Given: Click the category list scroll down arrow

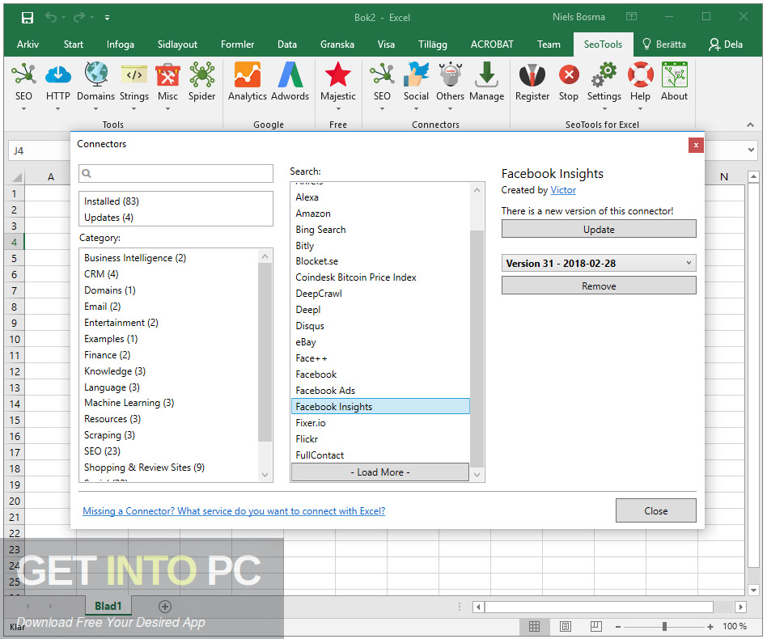Looking at the screenshot, I should point(265,475).
